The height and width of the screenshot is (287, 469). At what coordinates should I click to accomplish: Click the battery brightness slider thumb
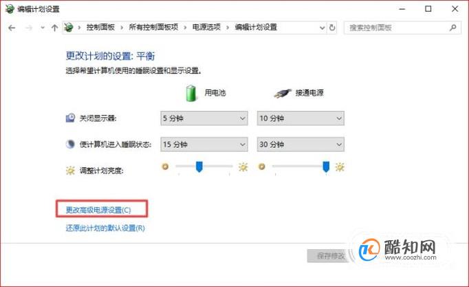(x=199, y=167)
